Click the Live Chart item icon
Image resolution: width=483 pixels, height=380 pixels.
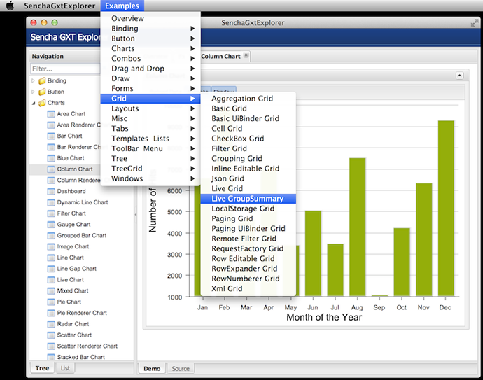click(x=51, y=280)
